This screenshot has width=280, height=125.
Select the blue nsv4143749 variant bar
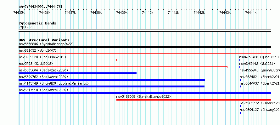coord(112,86)
